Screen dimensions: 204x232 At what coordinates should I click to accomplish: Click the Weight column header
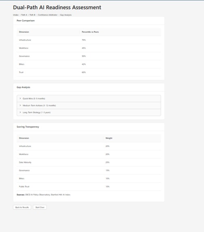coord(109,138)
